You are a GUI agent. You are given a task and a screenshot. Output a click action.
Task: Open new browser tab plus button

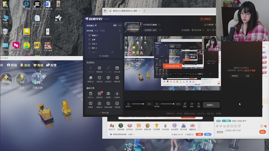point(145,11)
